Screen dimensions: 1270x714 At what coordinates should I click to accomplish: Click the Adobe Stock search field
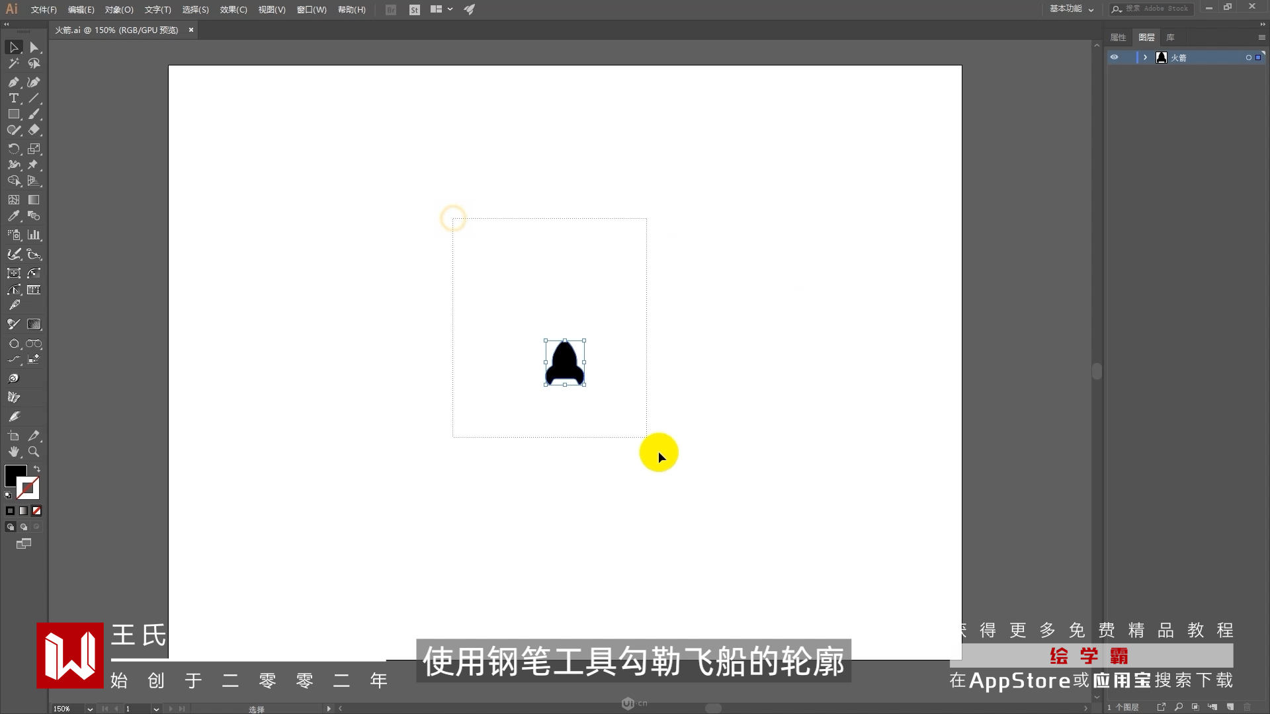click(x=1158, y=9)
